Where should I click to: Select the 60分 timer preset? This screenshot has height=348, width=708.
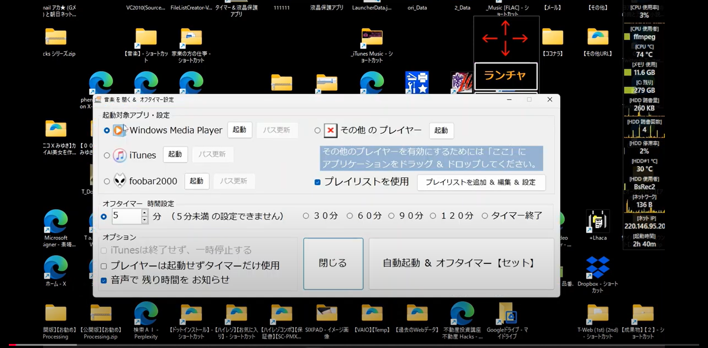pos(350,216)
